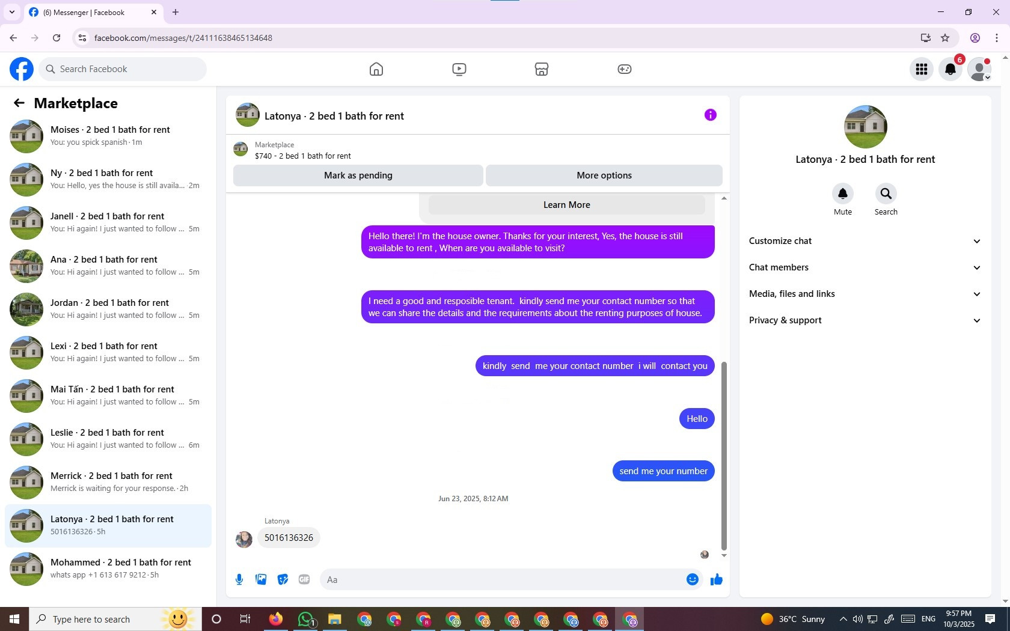Open the Merrick chat conversation

[108, 483]
